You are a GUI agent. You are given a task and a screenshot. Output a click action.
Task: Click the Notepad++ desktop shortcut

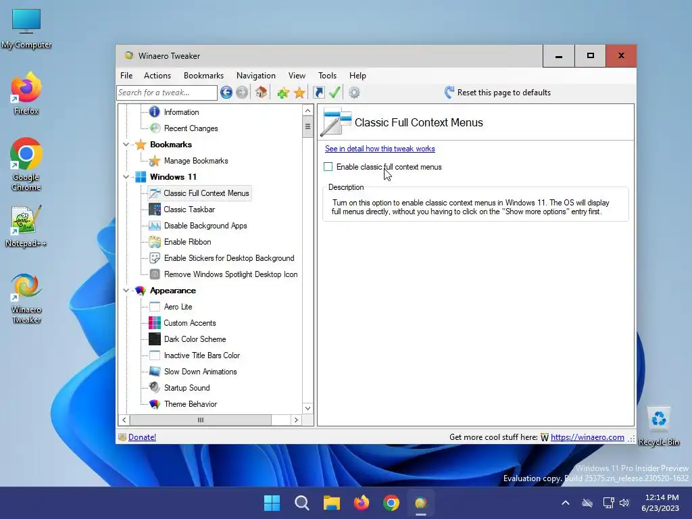[26, 226]
